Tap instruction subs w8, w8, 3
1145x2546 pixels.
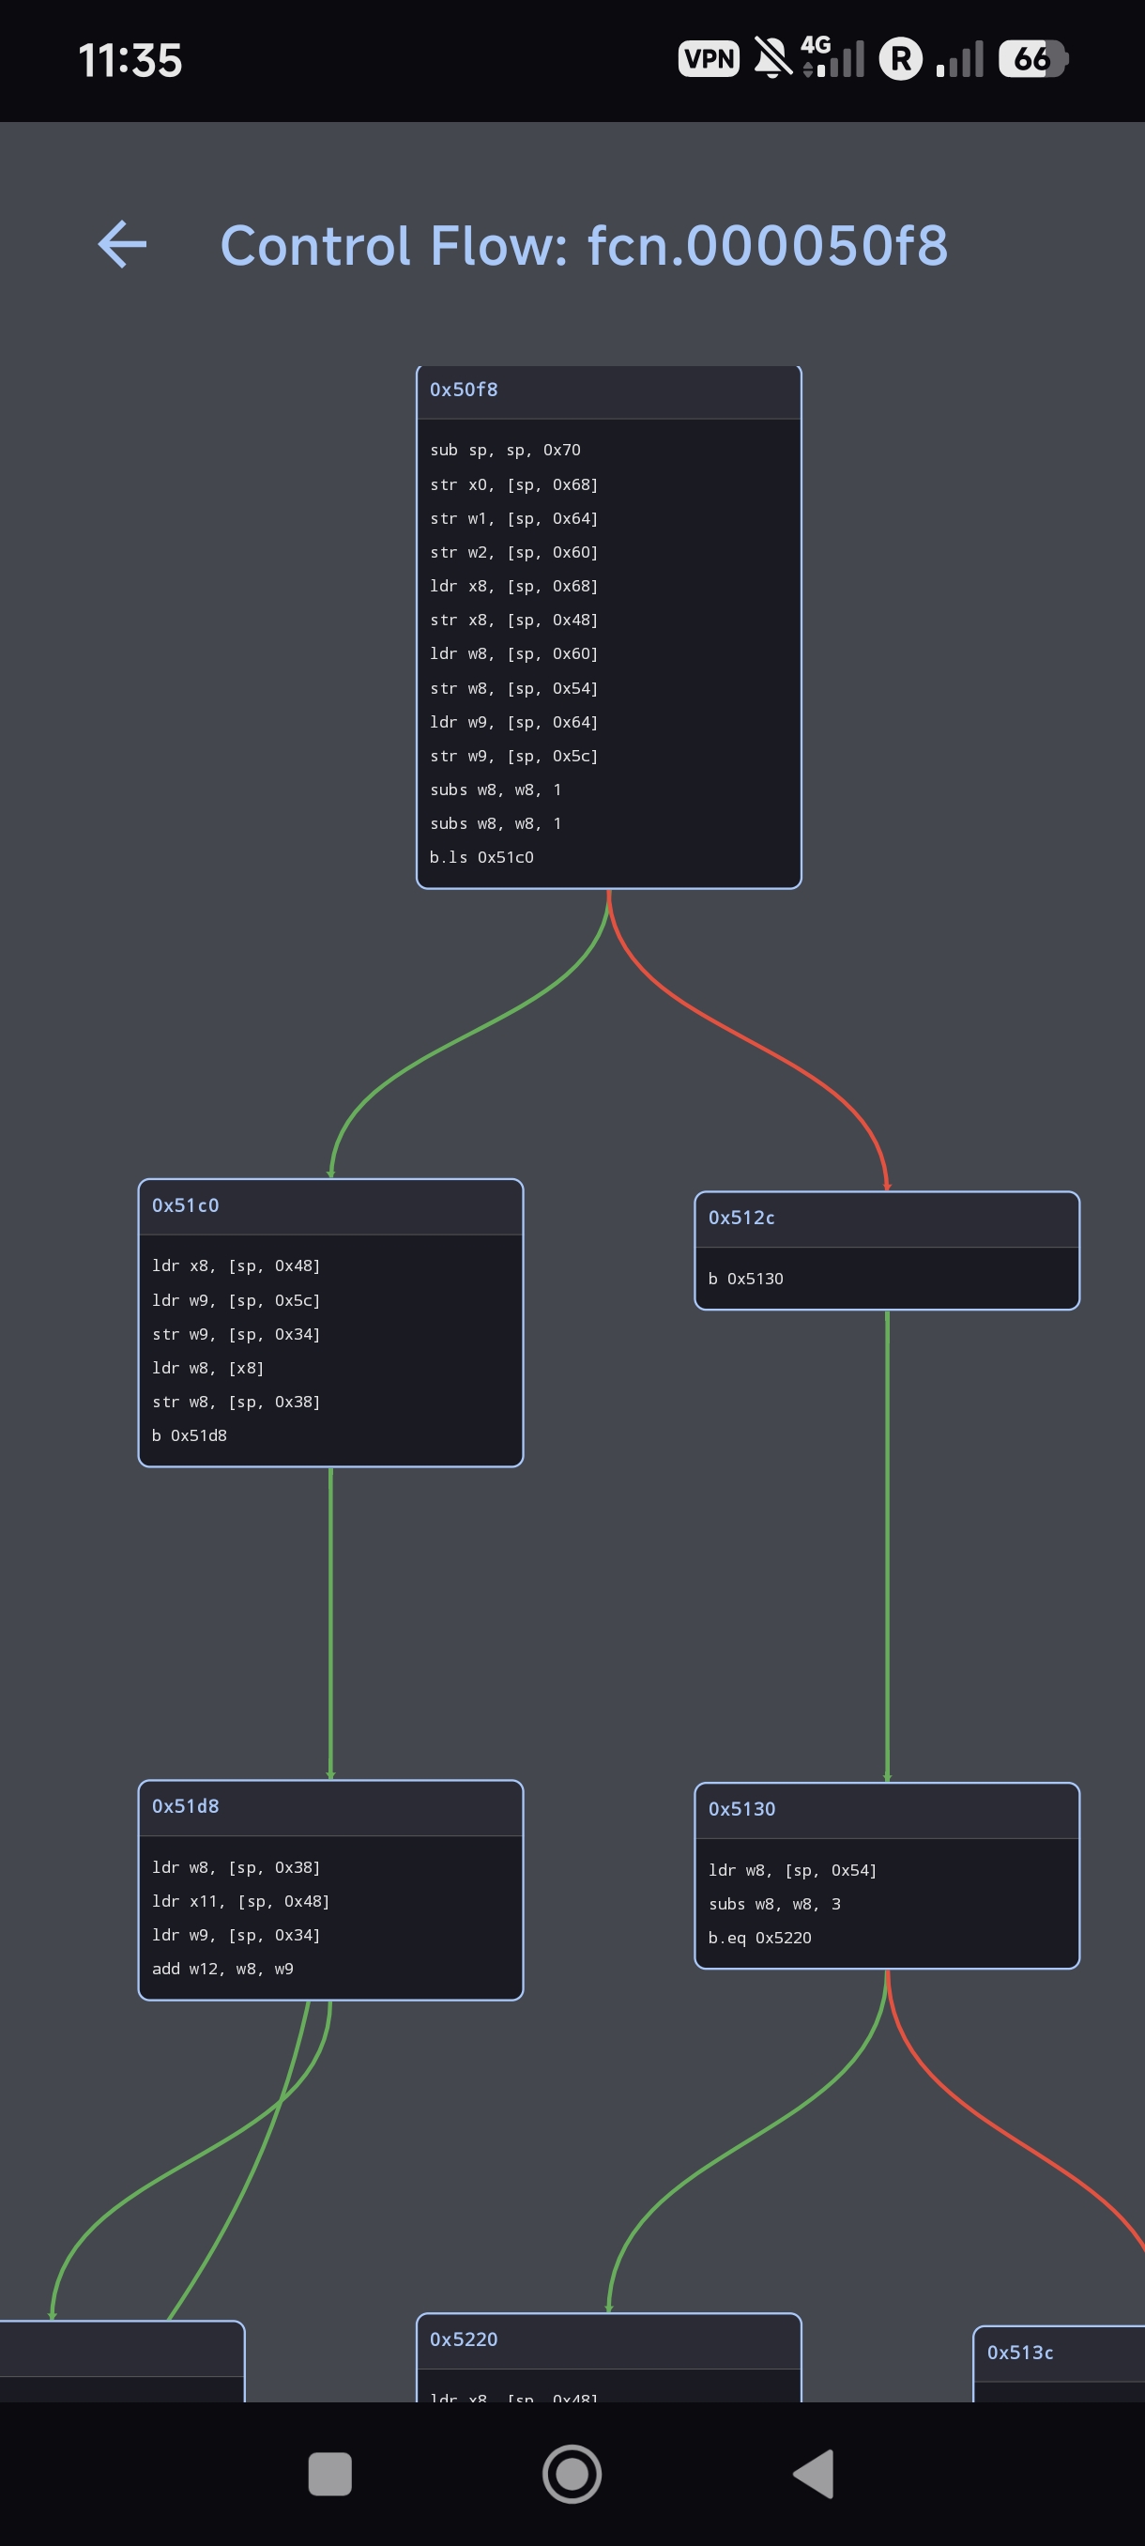774,1904
